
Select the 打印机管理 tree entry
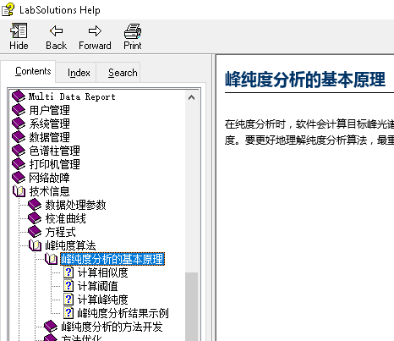click(54, 164)
